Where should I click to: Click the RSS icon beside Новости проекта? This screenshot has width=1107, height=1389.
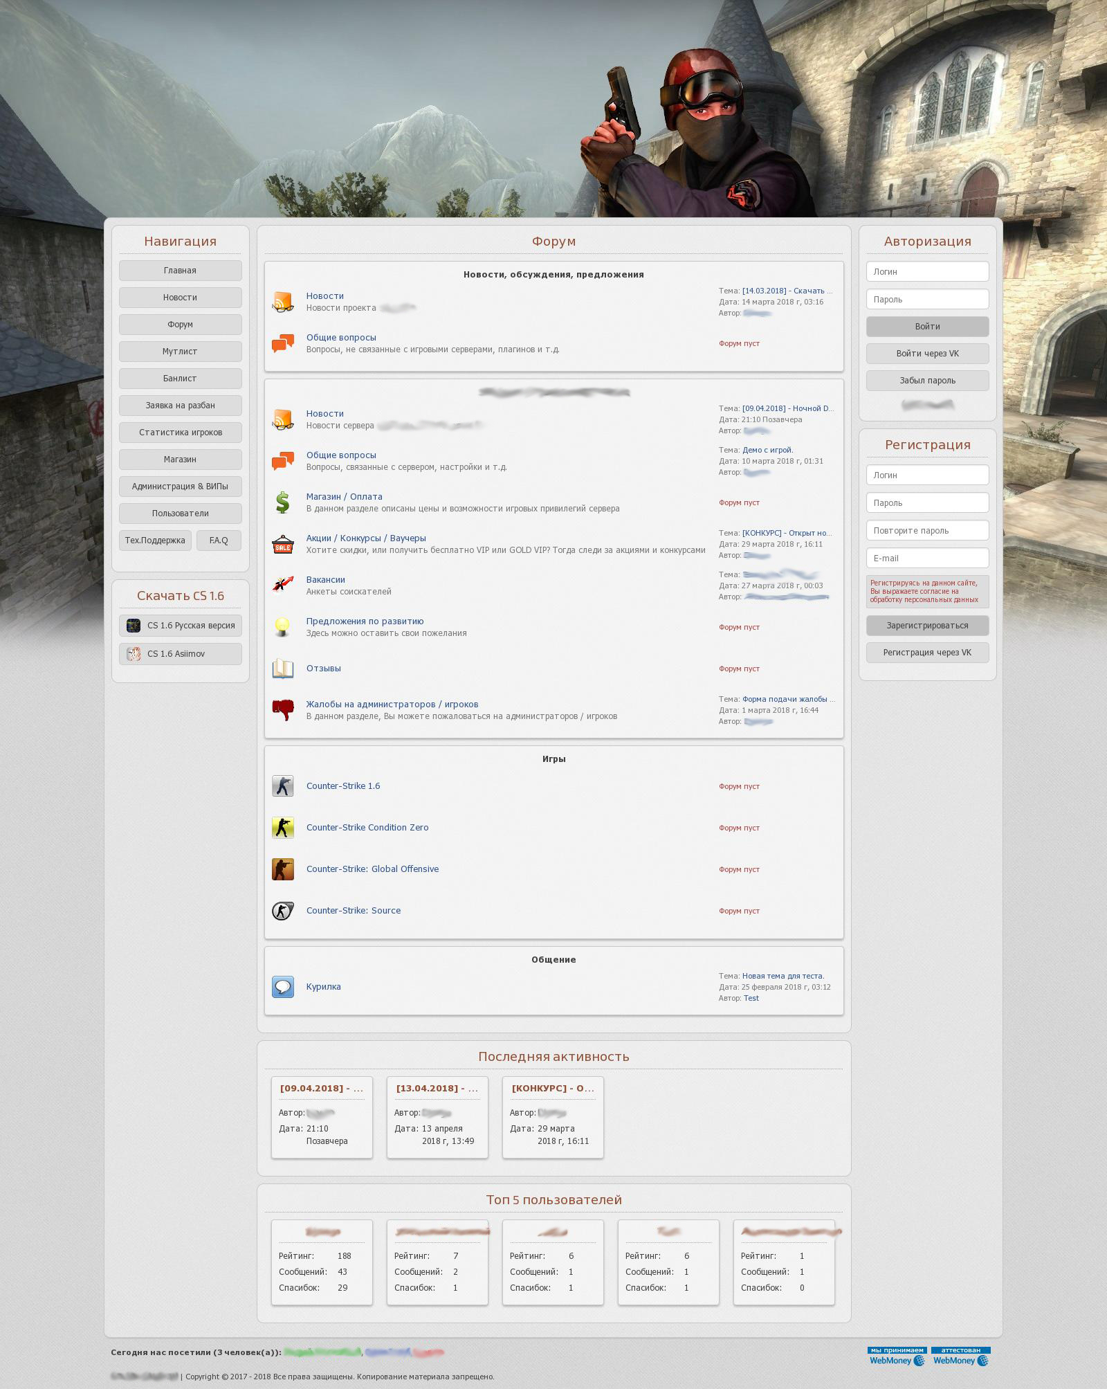pos(283,302)
